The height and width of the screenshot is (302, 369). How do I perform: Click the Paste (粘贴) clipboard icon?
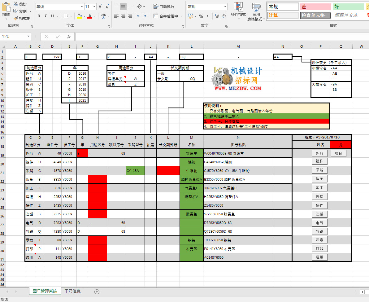click(x=6, y=7)
